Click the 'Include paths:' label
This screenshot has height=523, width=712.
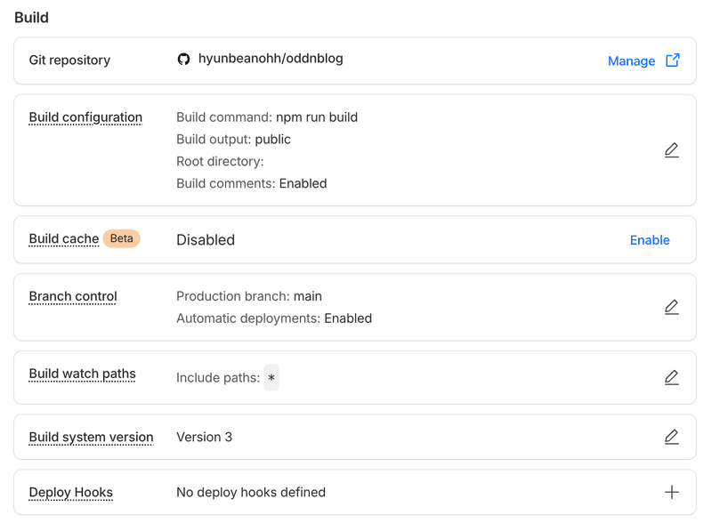coord(218,378)
